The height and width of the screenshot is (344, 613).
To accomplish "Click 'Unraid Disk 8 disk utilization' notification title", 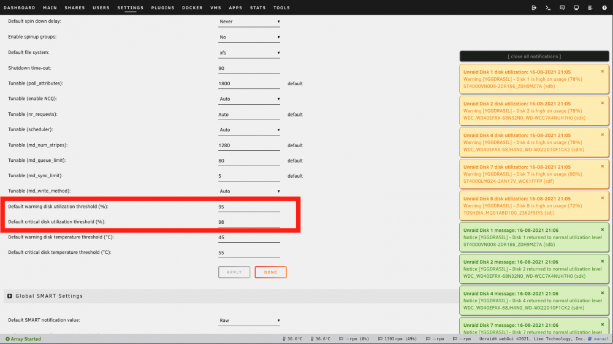I will point(517,199).
